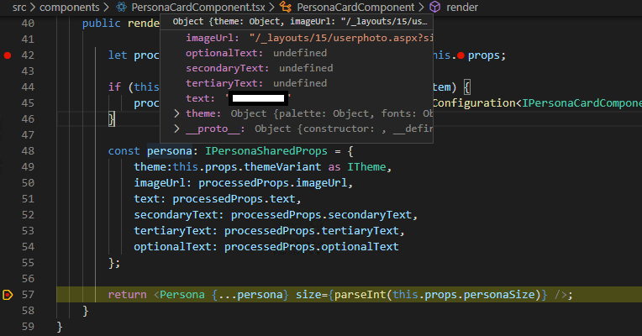Click the persona variable on line 48

pos(170,151)
